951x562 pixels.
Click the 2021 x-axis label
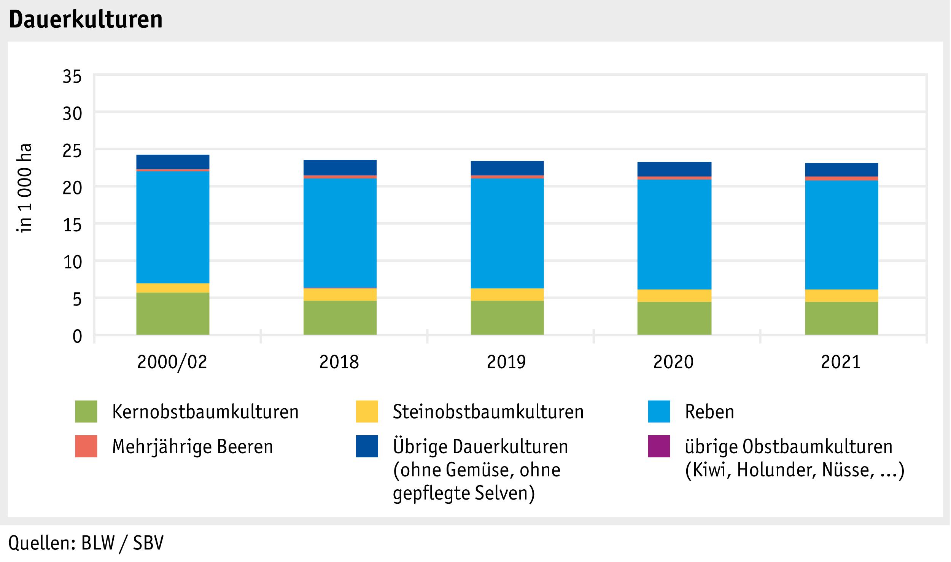click(841, 362)
